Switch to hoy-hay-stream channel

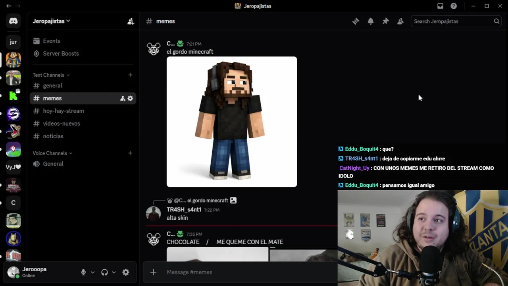[x=83, y=111]
